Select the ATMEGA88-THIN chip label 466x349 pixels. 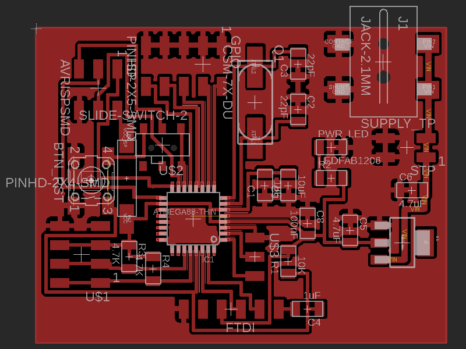185,212
